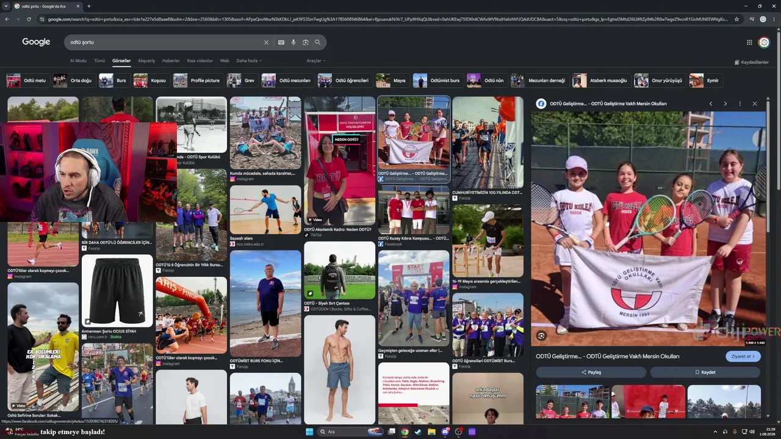
Task: Open 'Kaydedilenler' saved items
Action: (752, 62)
